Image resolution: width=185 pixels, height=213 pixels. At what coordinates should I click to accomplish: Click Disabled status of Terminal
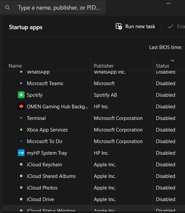165,118
